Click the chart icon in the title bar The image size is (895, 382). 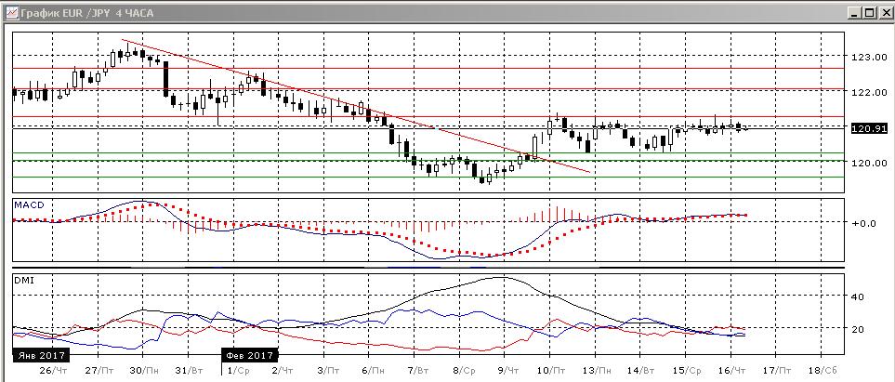coord(11,12)
